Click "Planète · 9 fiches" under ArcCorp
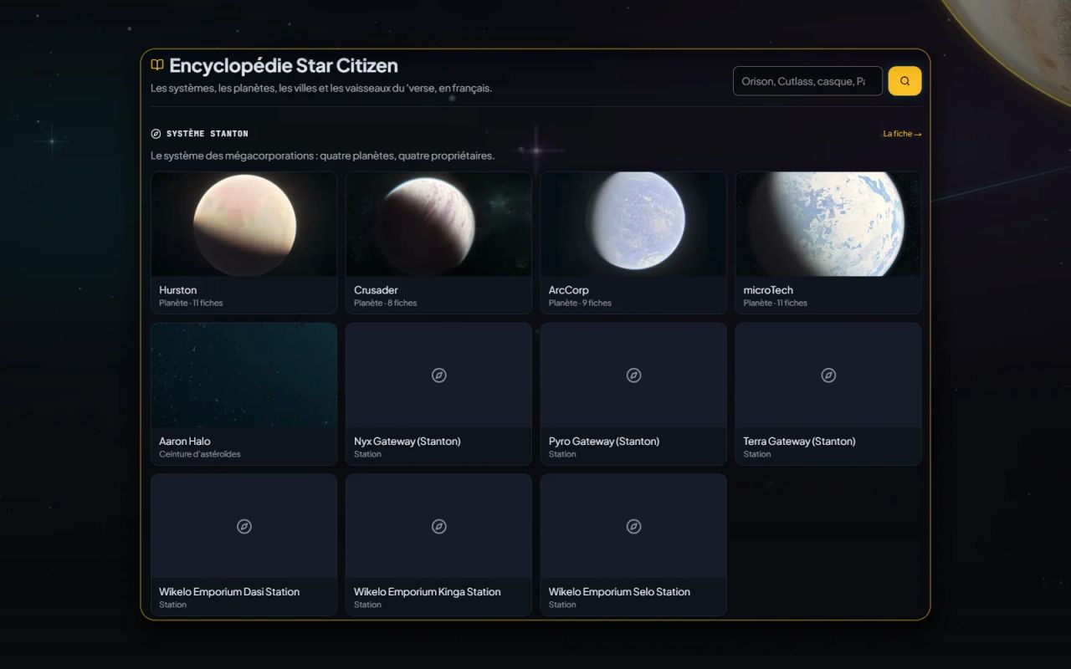This screenshot has width=1071, height=669. pos(580,303)
